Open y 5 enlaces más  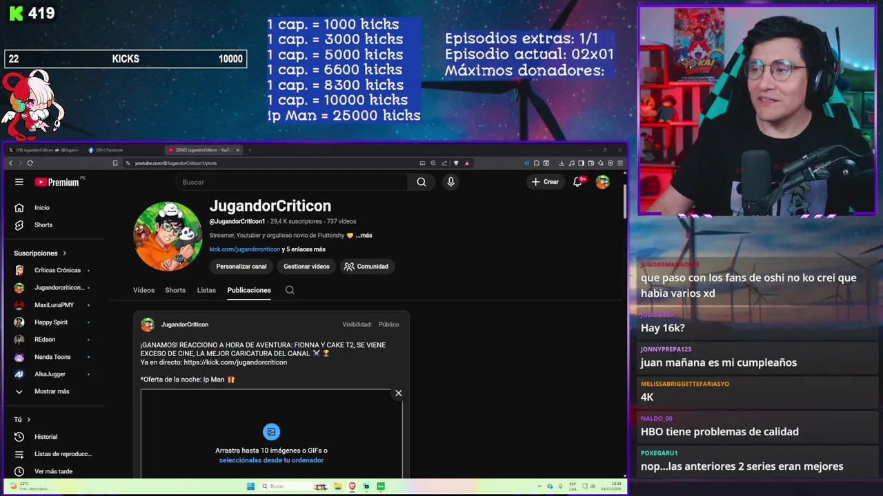coord(304,249)
